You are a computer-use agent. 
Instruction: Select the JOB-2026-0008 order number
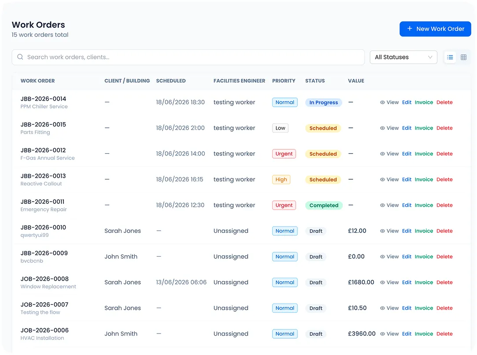(x=44, y=279)
